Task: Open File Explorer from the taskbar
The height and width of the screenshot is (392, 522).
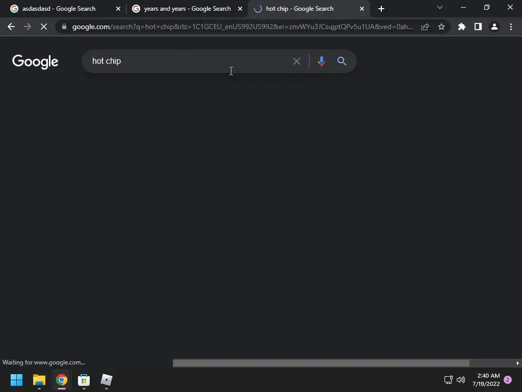Action: point(39,380)
